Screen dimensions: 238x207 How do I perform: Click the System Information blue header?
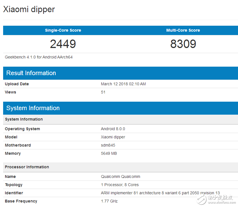point(33,108)
